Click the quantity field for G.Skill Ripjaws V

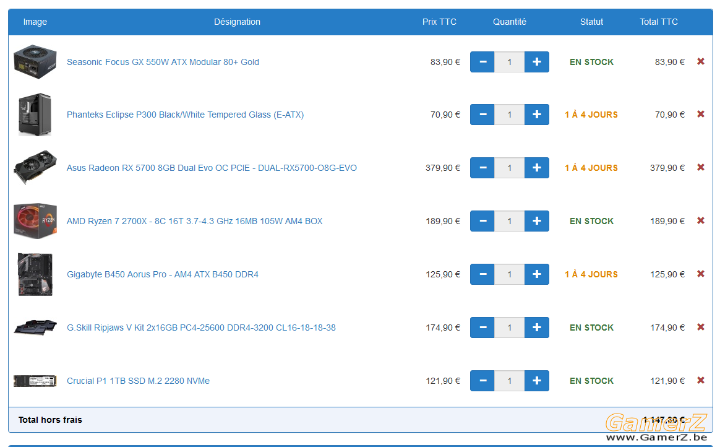(x=510, y=328)
